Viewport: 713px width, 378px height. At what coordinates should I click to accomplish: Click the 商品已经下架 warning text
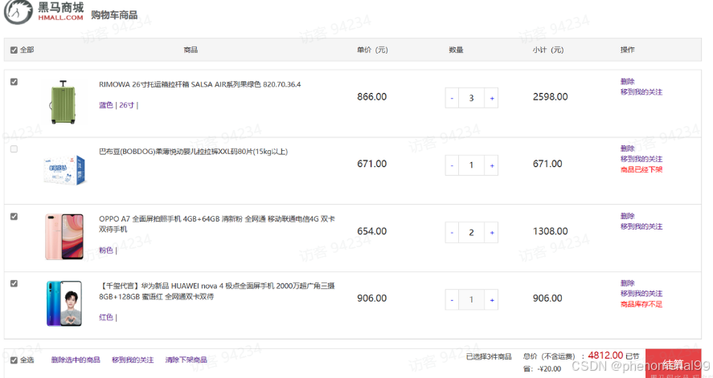pyautogui.click(x=641, y=169)
